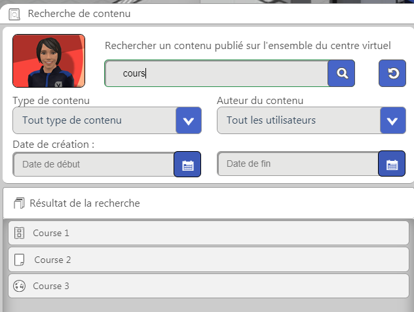Image resolution: width=414 pixels, height=312 pixels.
Task: Open the Tout les utilisateurs combo box
Action: click(311, 120)
